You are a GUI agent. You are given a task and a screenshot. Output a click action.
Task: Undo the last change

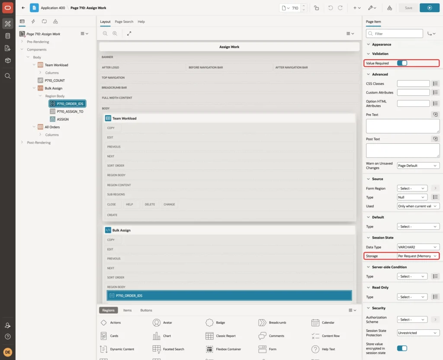[330, 8]
